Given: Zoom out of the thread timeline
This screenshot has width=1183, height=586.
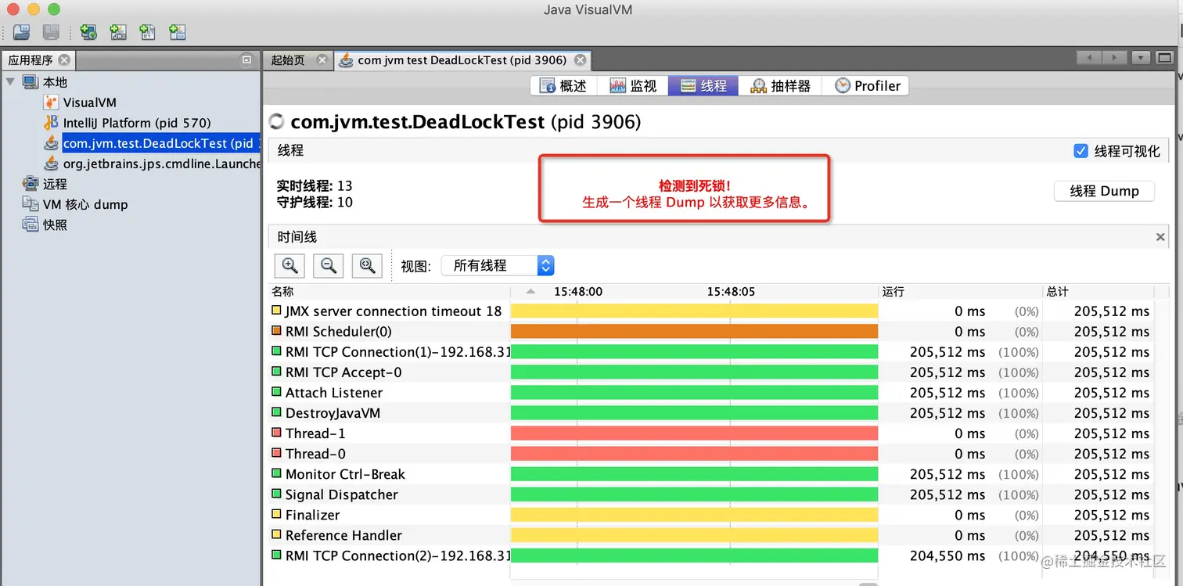Looking at the screenshot, I should 329,266.
